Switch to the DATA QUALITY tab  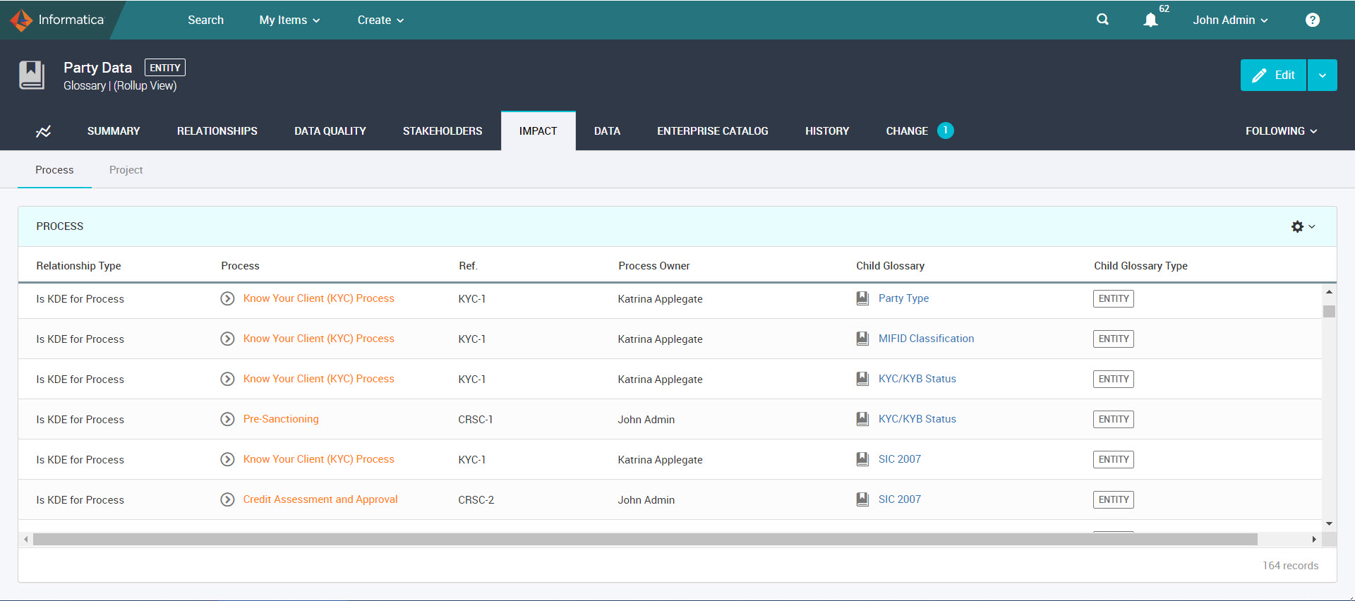pyautogui.click(x=330, y=131)
